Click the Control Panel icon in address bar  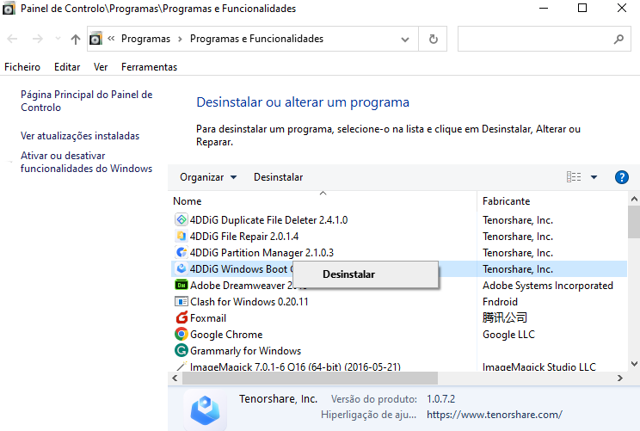[x=95, y=39]
